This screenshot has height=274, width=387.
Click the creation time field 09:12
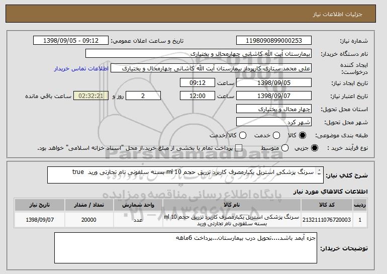click(x=198, y=82)
